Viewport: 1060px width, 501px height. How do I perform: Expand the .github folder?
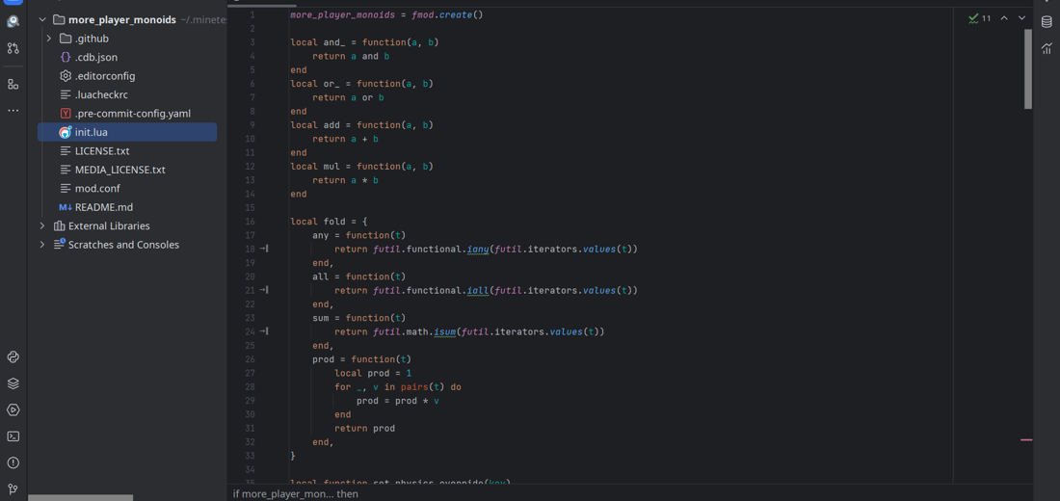(49, 39)
